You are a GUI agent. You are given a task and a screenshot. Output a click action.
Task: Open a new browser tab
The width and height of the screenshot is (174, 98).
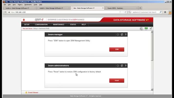(x=140, y=8)
